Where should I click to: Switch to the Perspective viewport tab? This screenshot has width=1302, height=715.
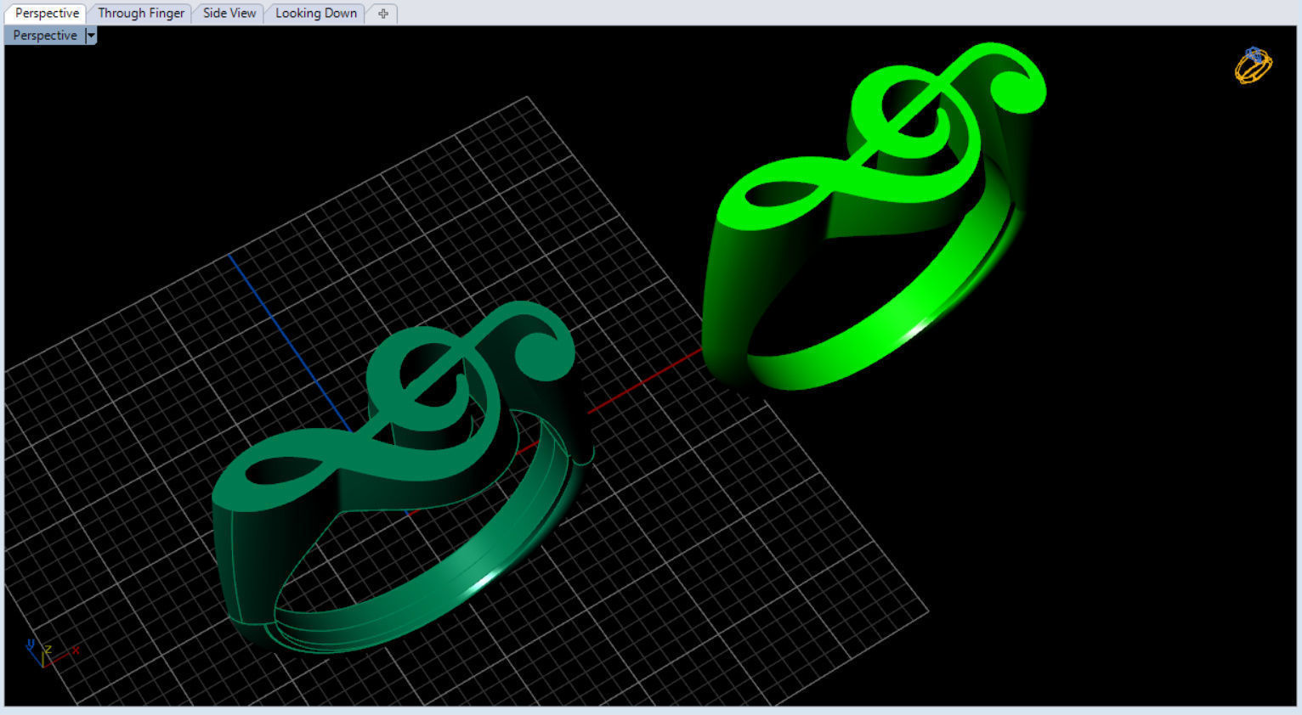tap(47, 14)
